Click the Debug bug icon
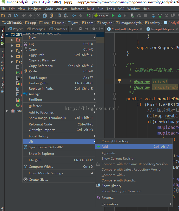Screen dimensions: 179x211 [x=120, y=16]
